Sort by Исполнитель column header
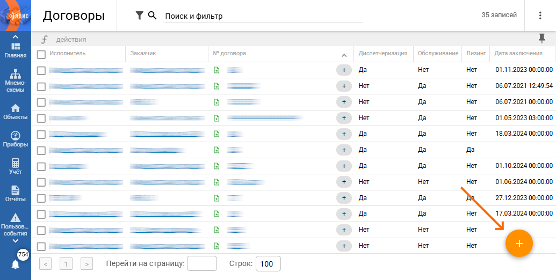 pyautogui.click(x=67, y=54)
